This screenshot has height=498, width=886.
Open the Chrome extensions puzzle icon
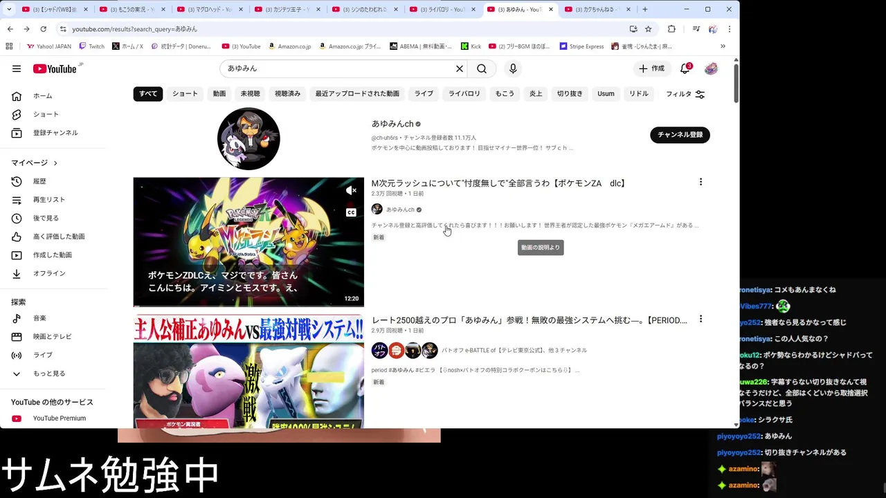click(671, 29)
